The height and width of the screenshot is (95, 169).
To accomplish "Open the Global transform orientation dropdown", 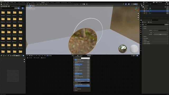I will coord(77,4).
